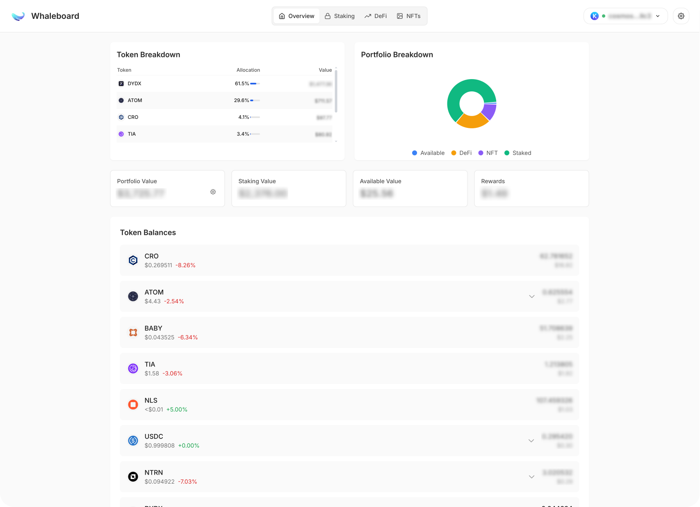
Task: Select the Rewards card
Action: 531,189
